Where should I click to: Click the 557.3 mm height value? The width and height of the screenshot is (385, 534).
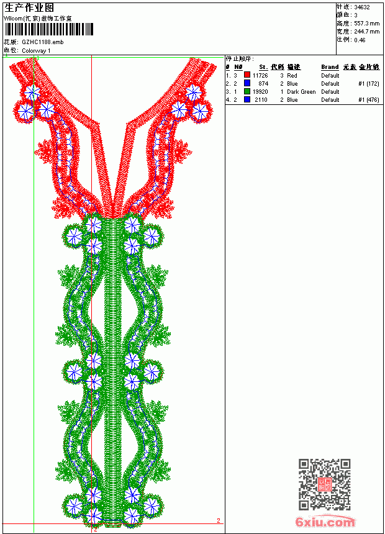point(366,24)
